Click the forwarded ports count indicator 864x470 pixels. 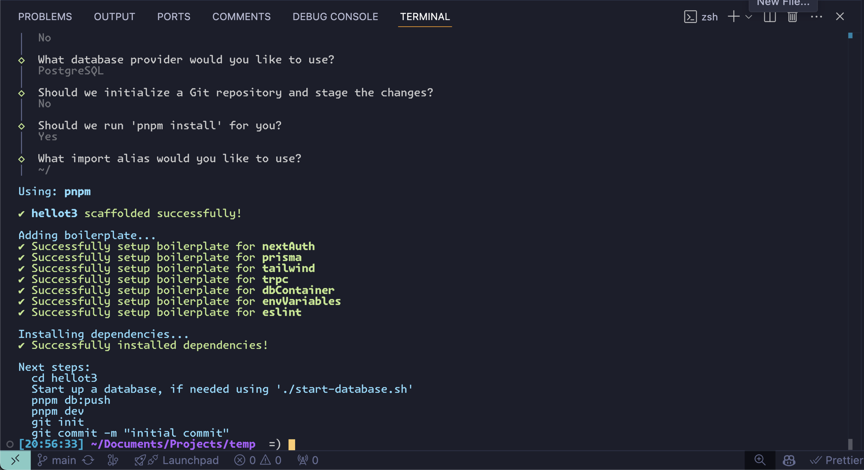[308, 460]
